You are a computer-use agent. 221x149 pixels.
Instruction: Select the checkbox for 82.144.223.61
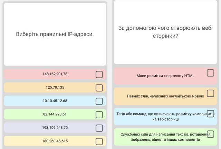[x=99, y=115]
